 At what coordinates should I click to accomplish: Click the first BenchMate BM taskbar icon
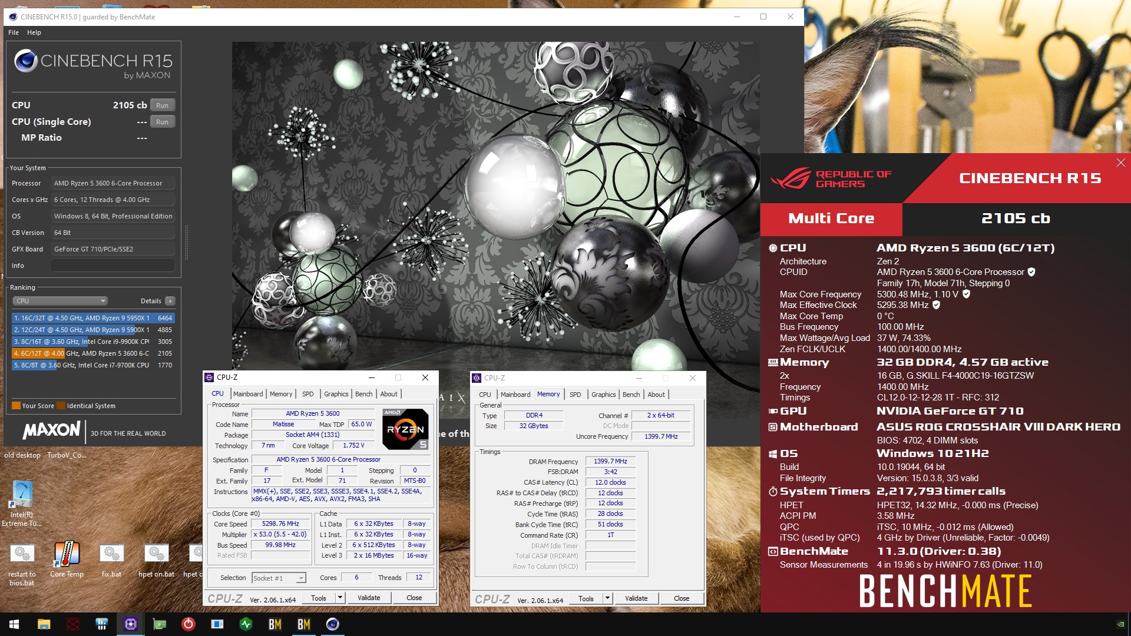point(275,624)
